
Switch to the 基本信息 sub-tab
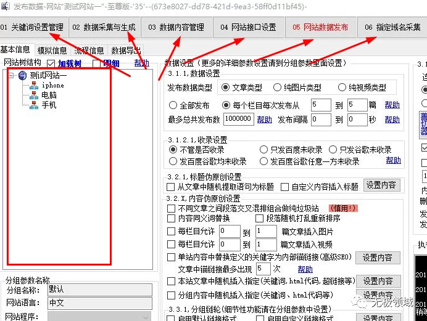[15, 50]
